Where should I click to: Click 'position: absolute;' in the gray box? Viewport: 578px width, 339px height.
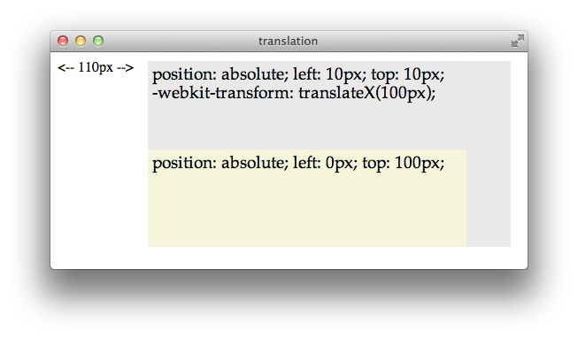[220, 75]
